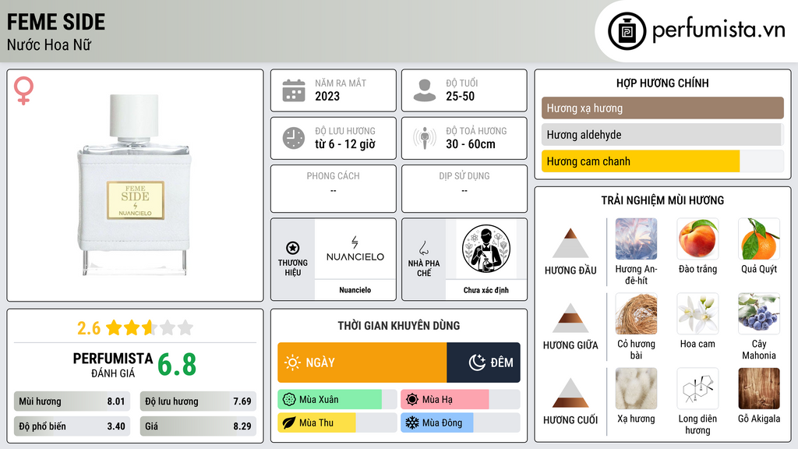This screenshot has width=798, height=449.
Task: Click the snowflake icon next to Mùa Đông
Action: (412, 422)
